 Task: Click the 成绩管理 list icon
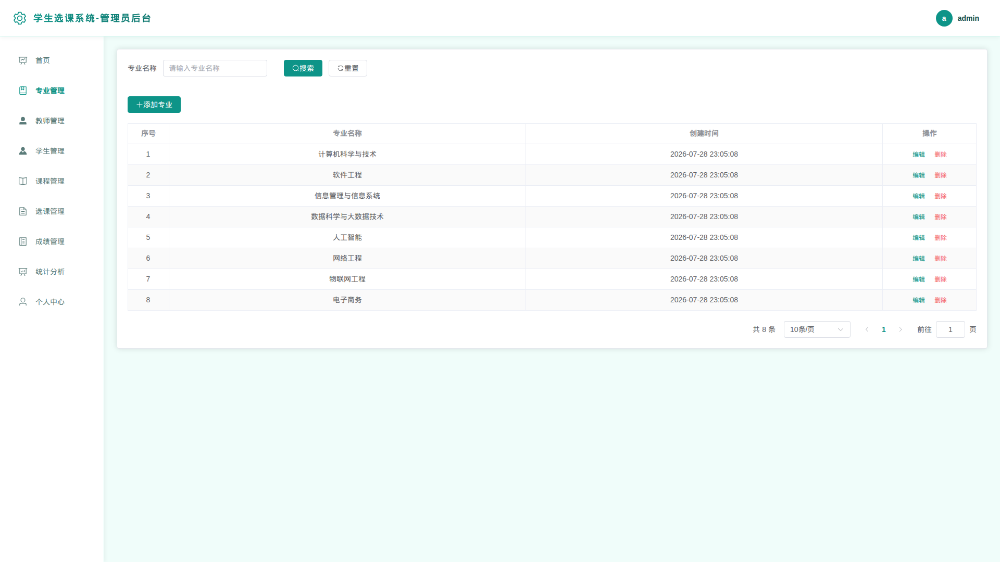point(23,241)
